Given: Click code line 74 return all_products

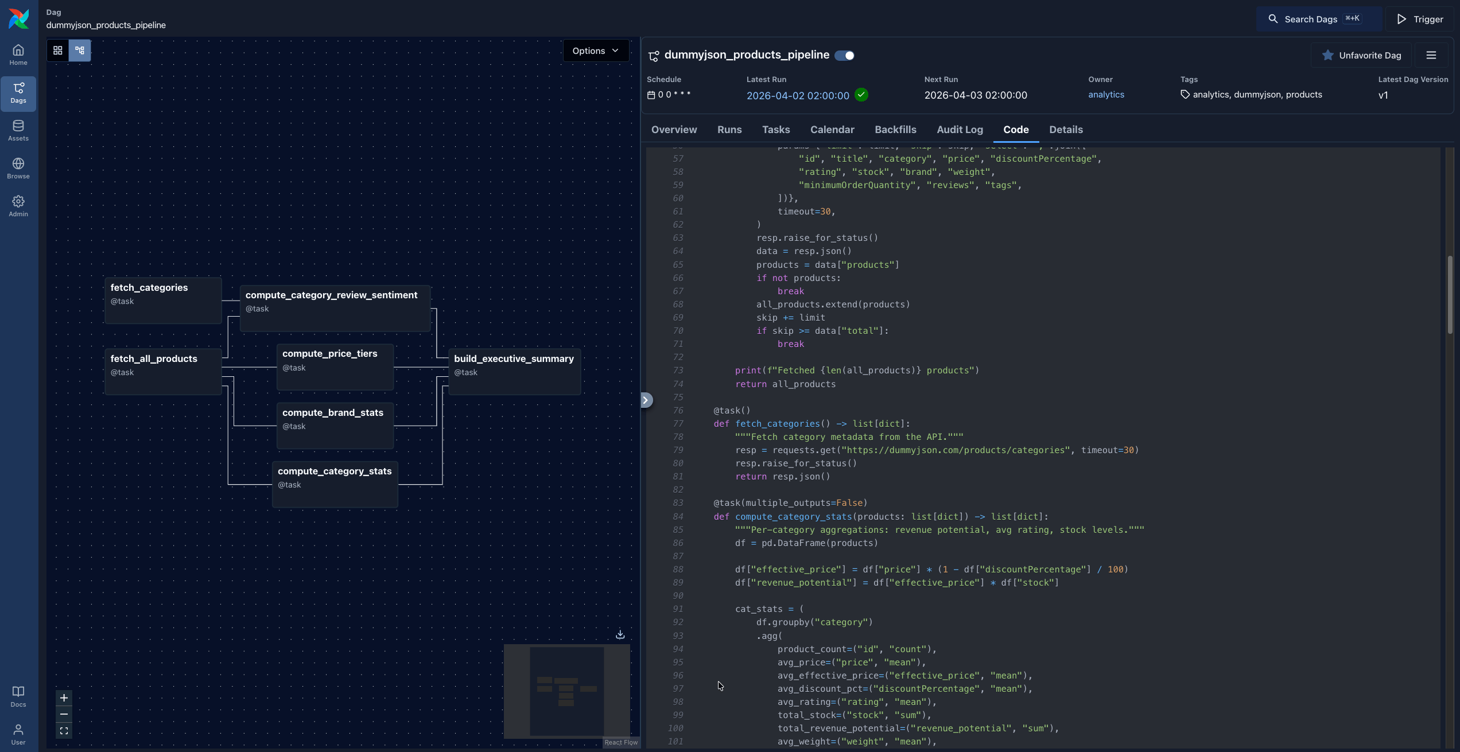Looking at the screenshot, I should tap(785, 384).
